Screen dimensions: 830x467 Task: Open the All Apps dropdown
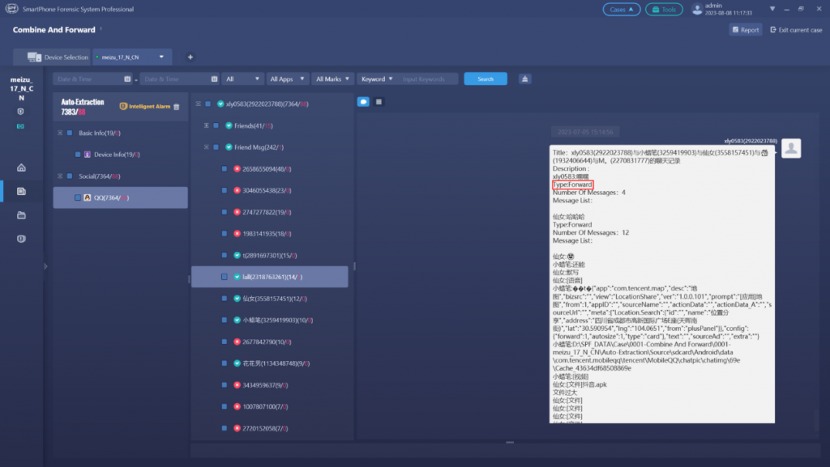point(287,79)
